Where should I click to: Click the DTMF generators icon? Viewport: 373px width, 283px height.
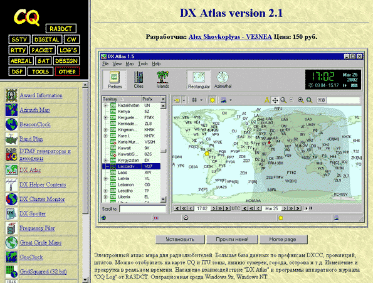tap(11, 154)
